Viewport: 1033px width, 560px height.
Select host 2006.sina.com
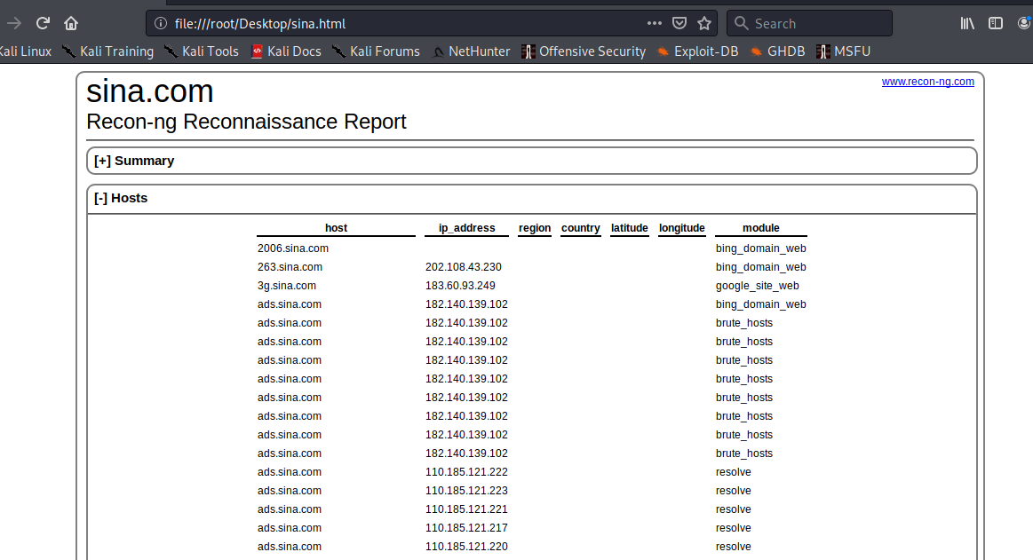tap(293, 248)
